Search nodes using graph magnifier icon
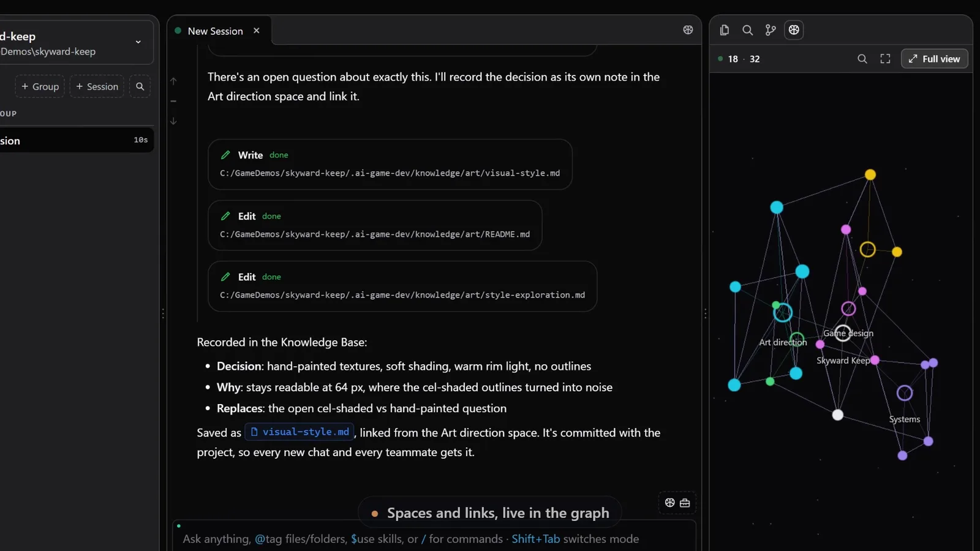The width and height of the screenshot is (980, 551). (862, 59)
